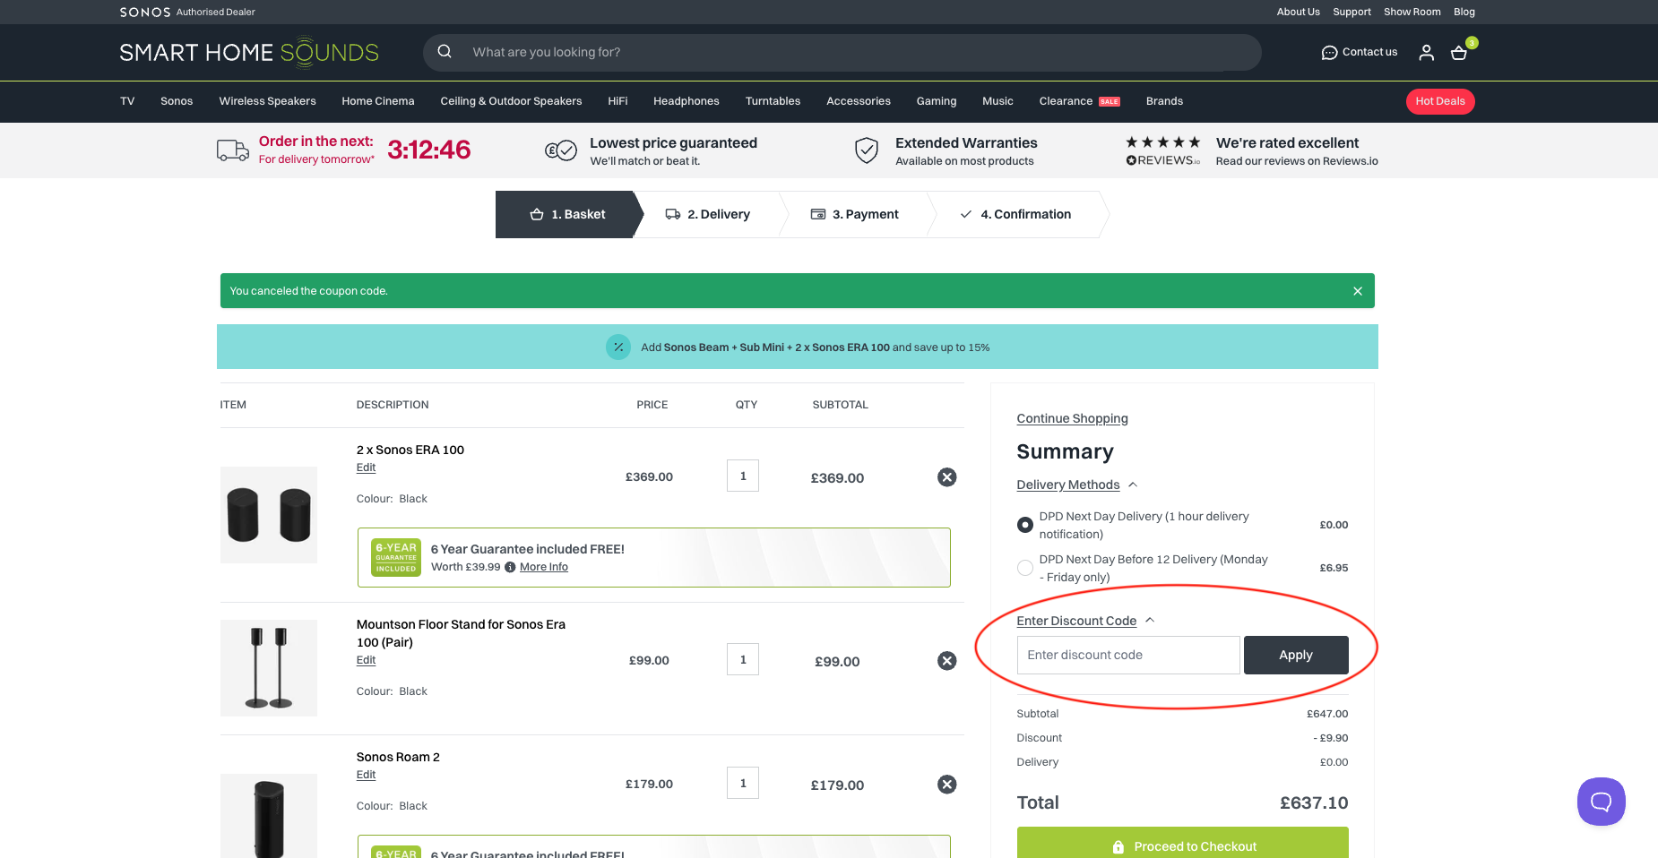
Task: Open the Gaming menu
Action: [x=937, y=101]
